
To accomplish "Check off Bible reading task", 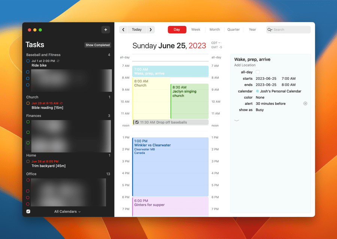I will pos(28,103).
